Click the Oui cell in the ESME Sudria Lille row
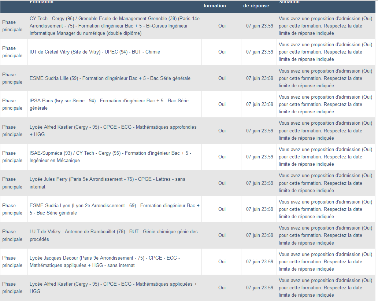The width and height of the screenshot is (378, 304). 222,78
